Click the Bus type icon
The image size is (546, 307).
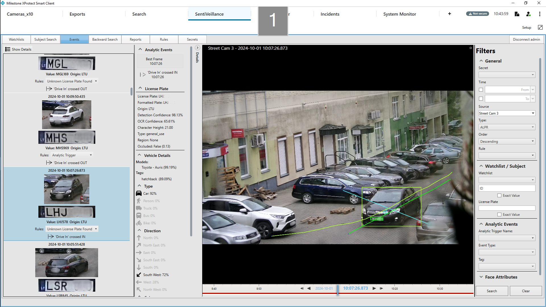coord(139,215)
